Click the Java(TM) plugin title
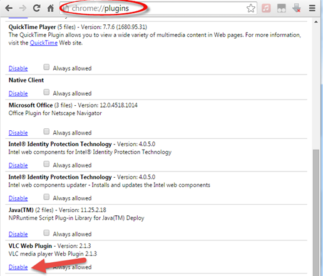The height and width of the screenshot is (276, 323). 21,210
